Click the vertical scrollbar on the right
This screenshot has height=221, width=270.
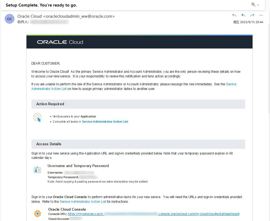click(269, 69)
